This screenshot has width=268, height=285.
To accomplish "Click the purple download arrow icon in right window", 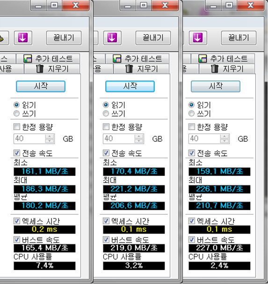I will click(198, 37).
